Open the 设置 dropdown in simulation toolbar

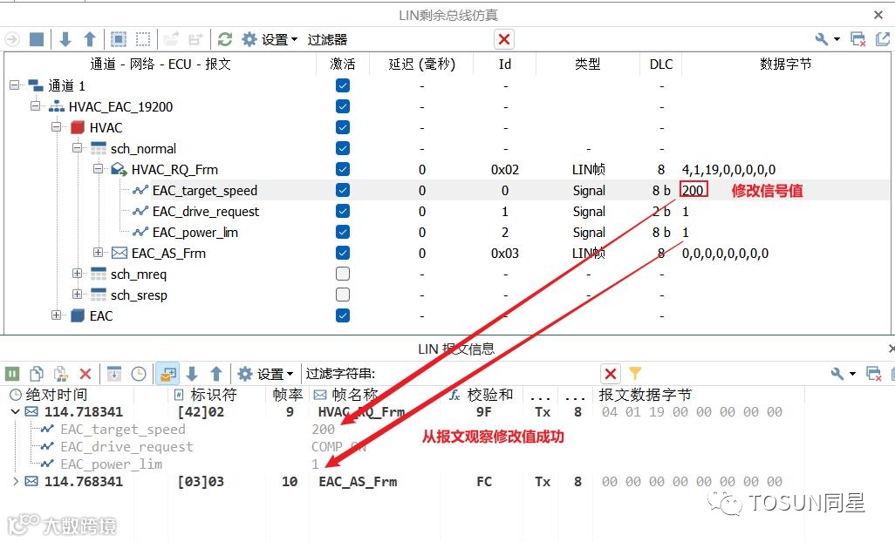(280, 39)
